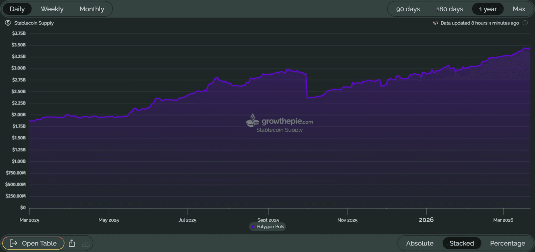Select the 90 days timespan
535x252 pixels.
[408, 9]
